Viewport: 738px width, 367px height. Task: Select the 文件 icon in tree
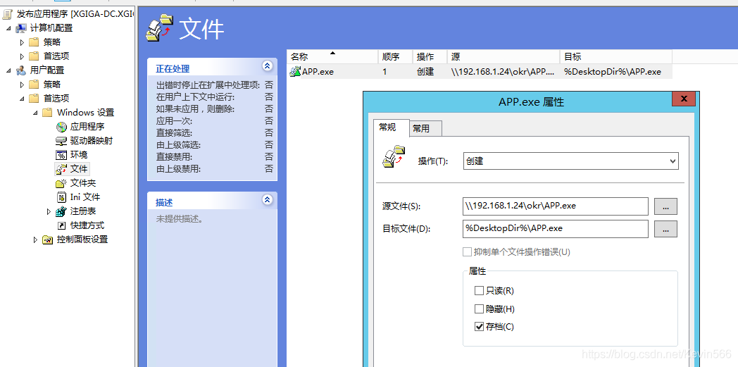click(62, 169)
